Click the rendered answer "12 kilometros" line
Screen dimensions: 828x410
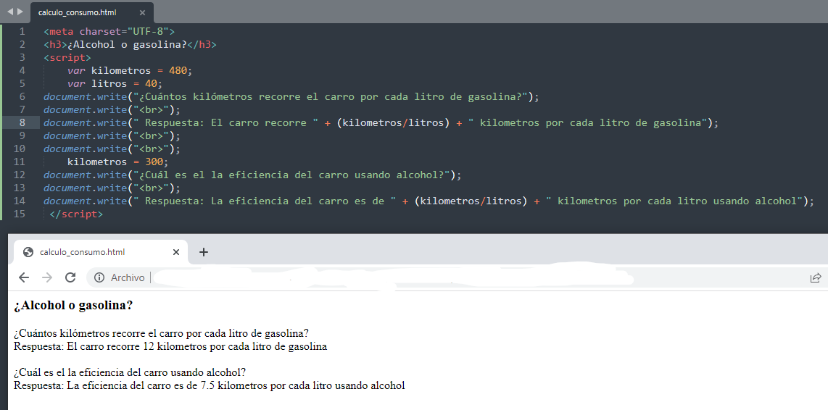click(170, 347)
